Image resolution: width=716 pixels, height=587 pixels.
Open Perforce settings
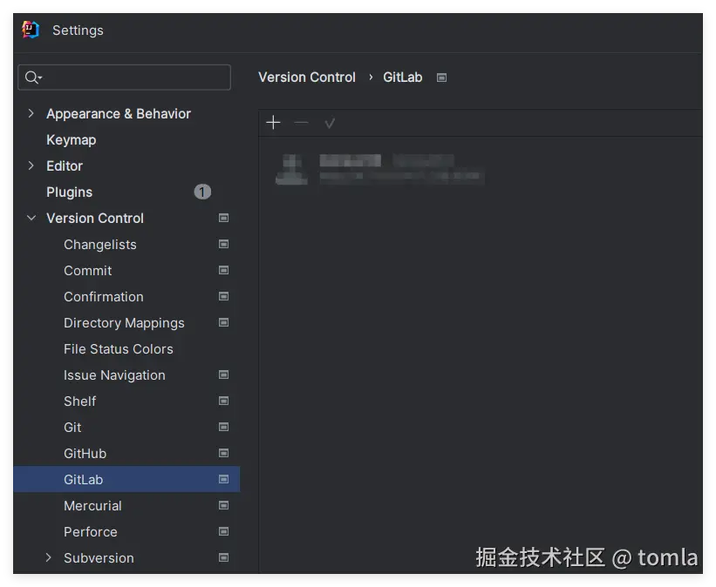click(x=91, y=532)
